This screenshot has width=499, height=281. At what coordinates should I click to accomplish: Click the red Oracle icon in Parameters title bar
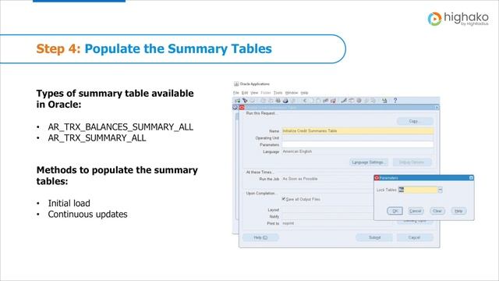point(377,178)
